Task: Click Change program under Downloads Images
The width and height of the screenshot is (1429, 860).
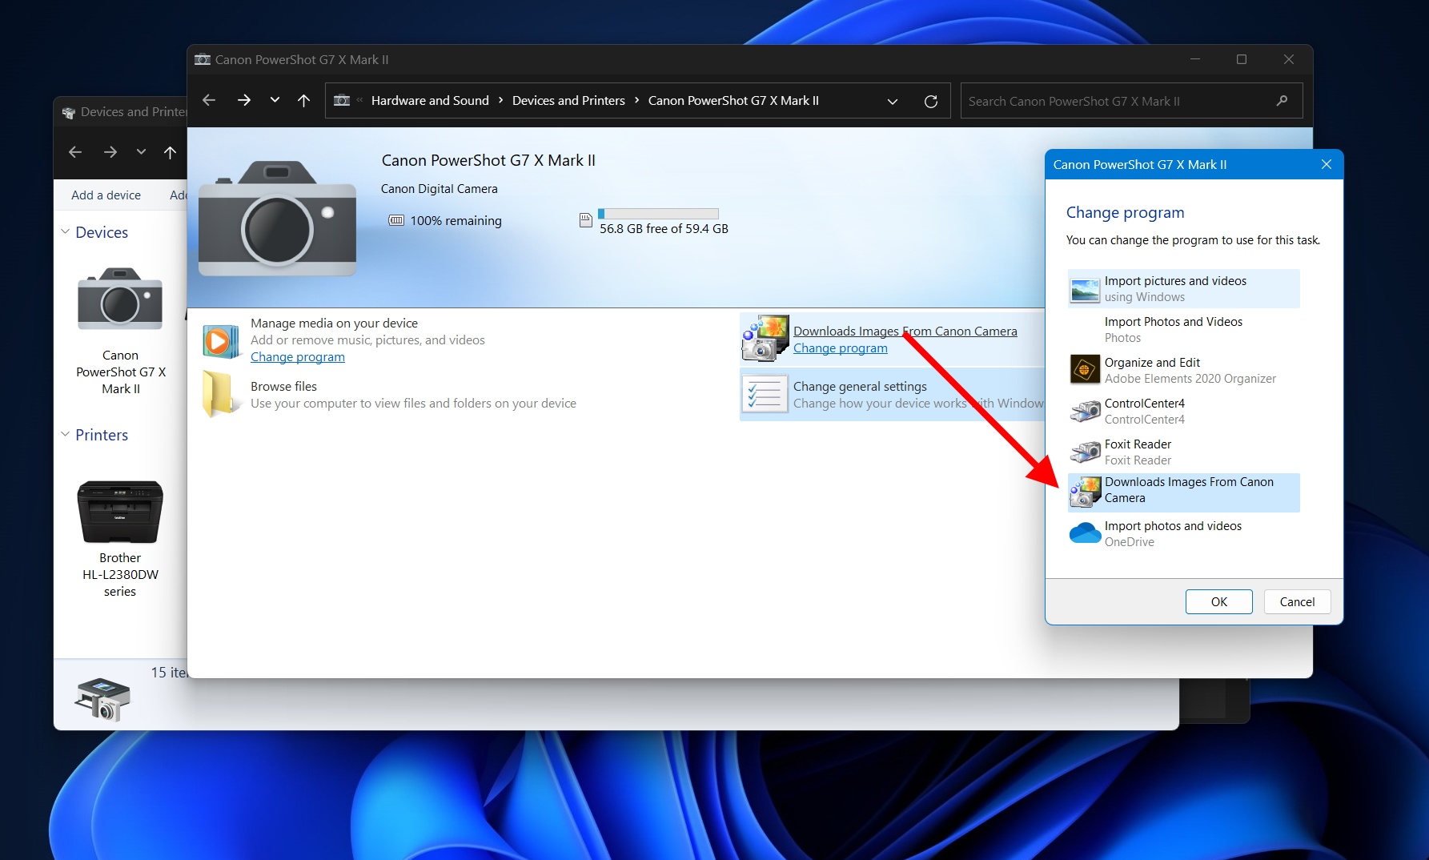Action: [841, 348]
